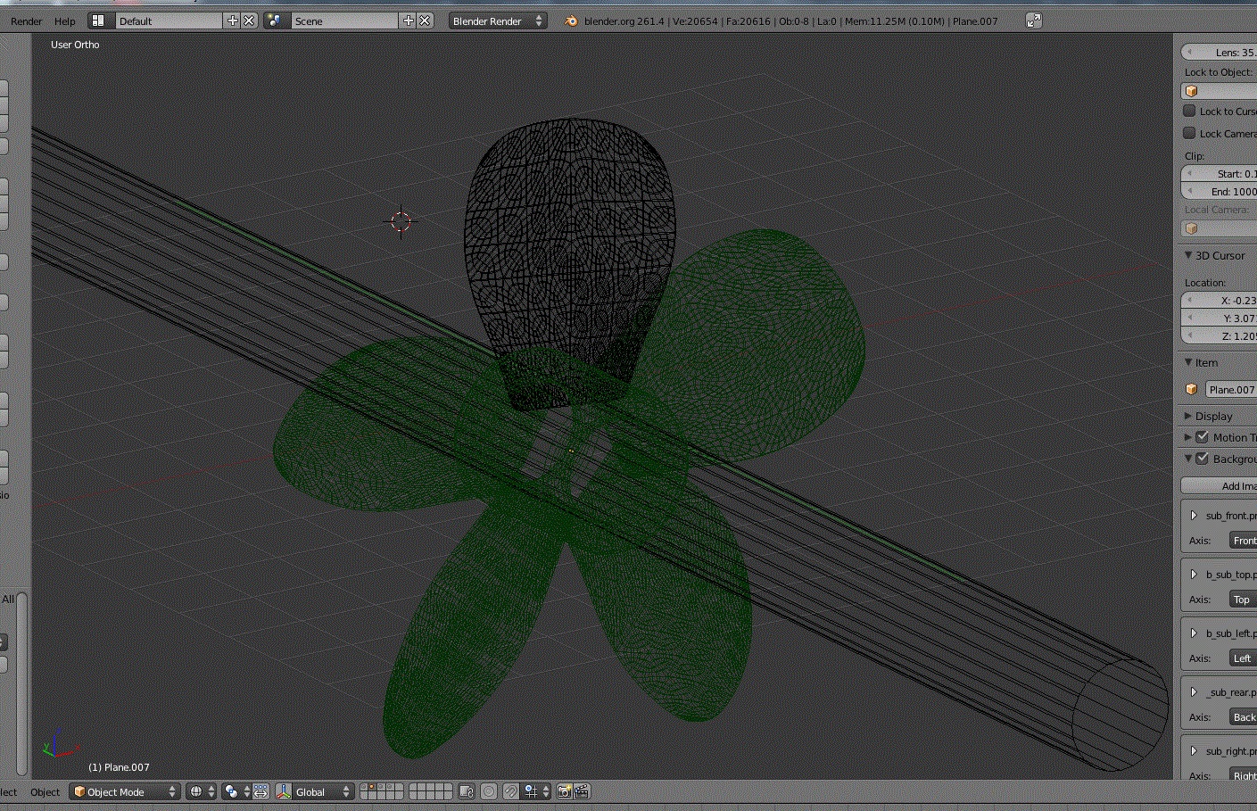Adjust the Lens value slider
The width and height of the screenshot is (1257, 811).
tap(1219, 52)
